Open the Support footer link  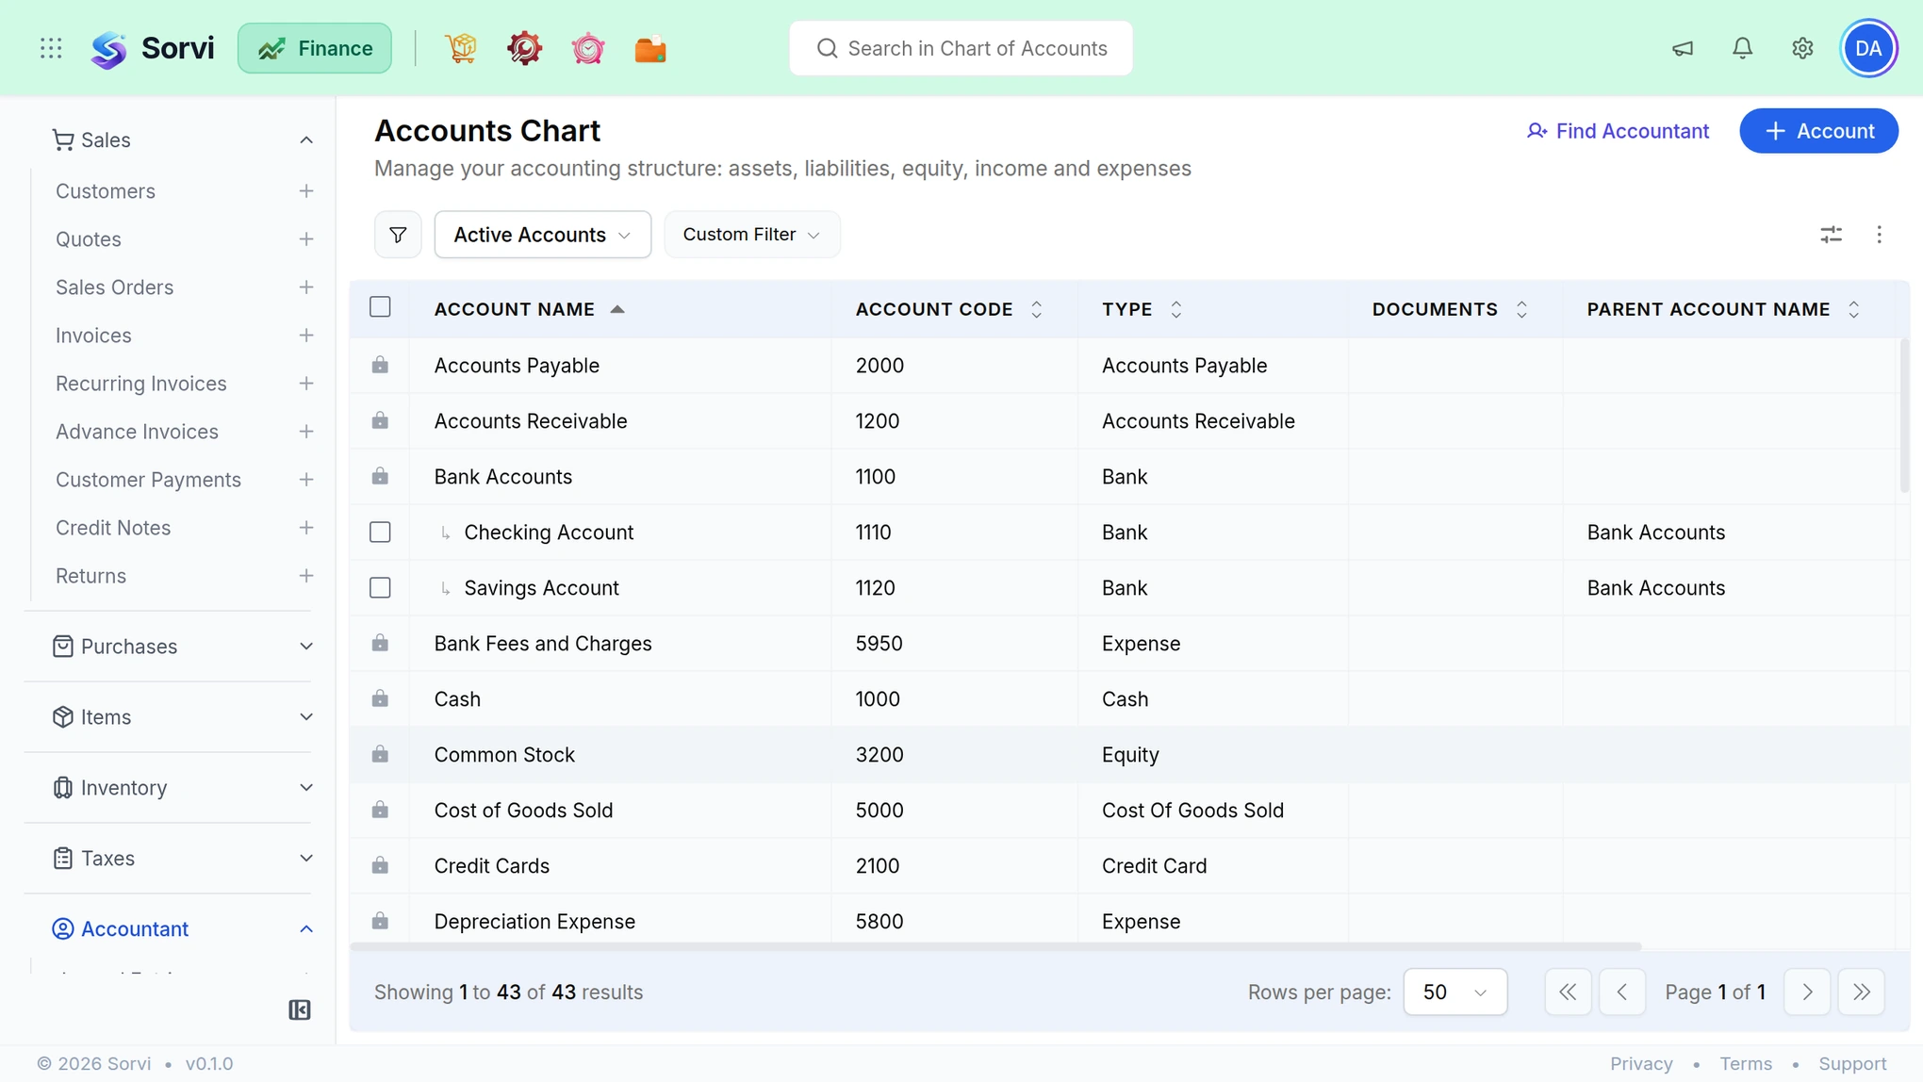[1852, 1063]
